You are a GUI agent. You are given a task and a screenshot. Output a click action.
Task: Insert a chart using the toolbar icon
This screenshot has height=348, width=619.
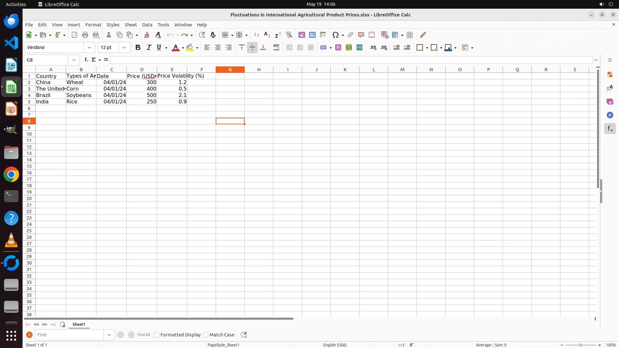click(x=312, y=35)
